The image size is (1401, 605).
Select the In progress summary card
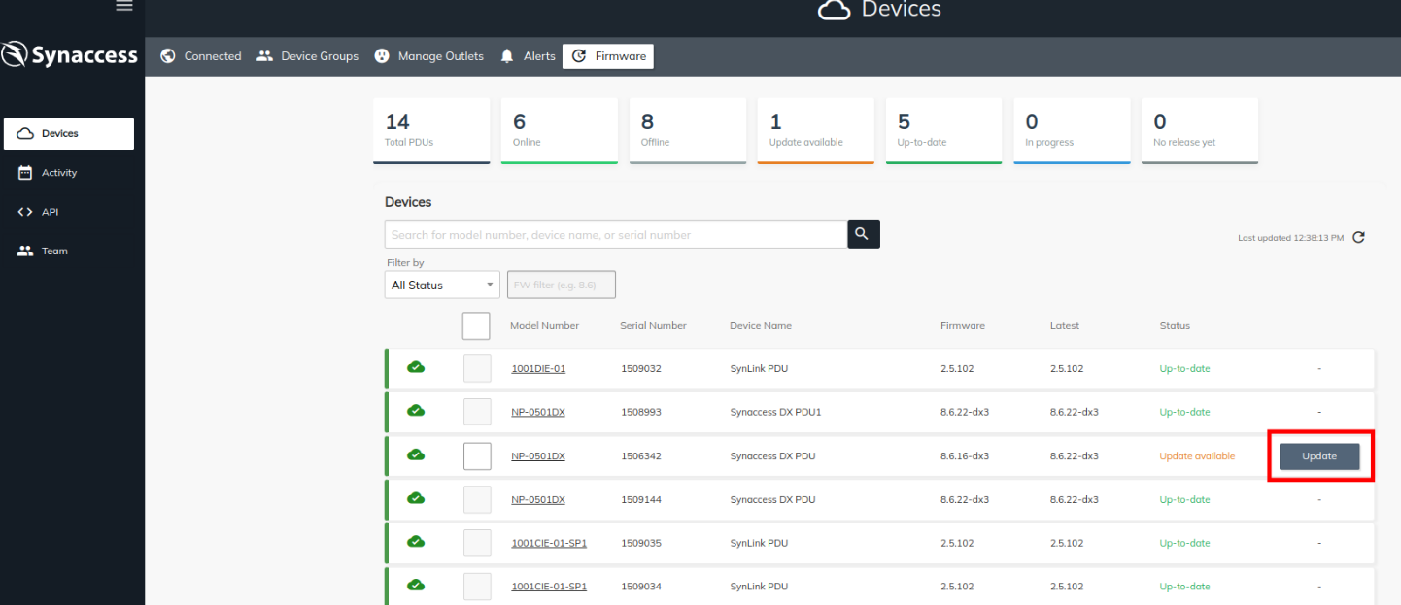[1073, 130]
